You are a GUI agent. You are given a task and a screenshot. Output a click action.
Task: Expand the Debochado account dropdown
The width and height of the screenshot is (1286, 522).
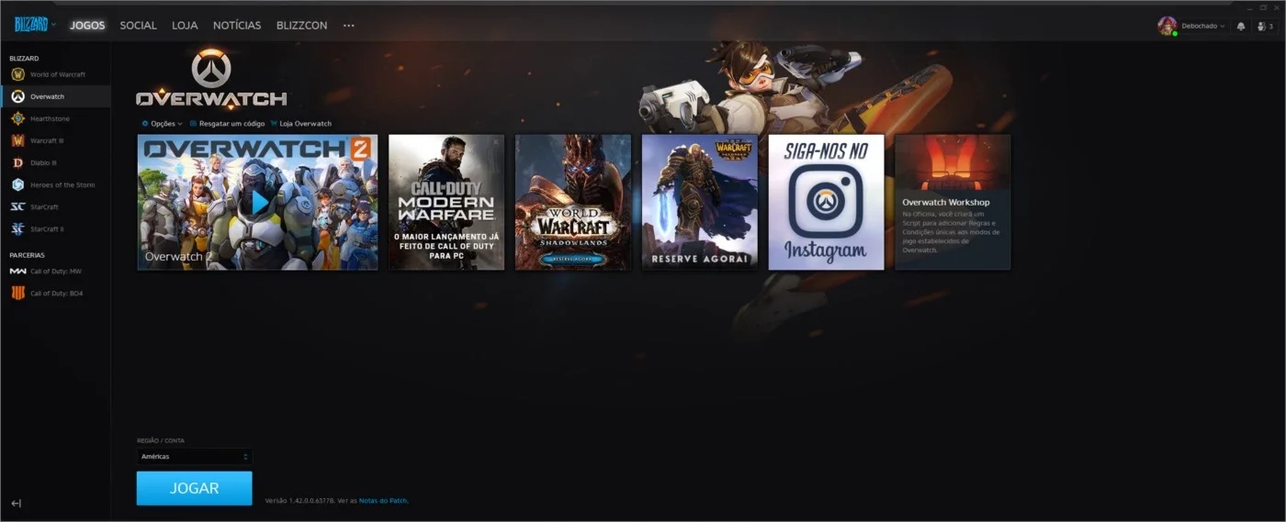point(1202,26)
